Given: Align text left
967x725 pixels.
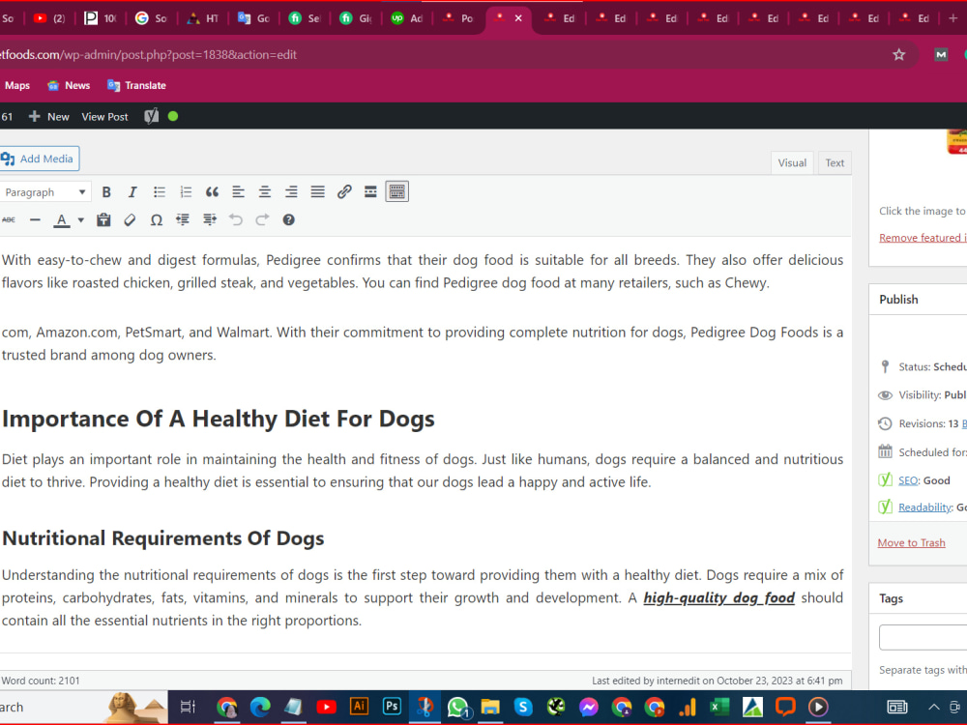Looking at the screenshot, I should (238, 192).
